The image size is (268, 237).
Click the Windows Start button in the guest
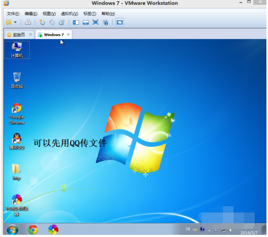point(12,230)
